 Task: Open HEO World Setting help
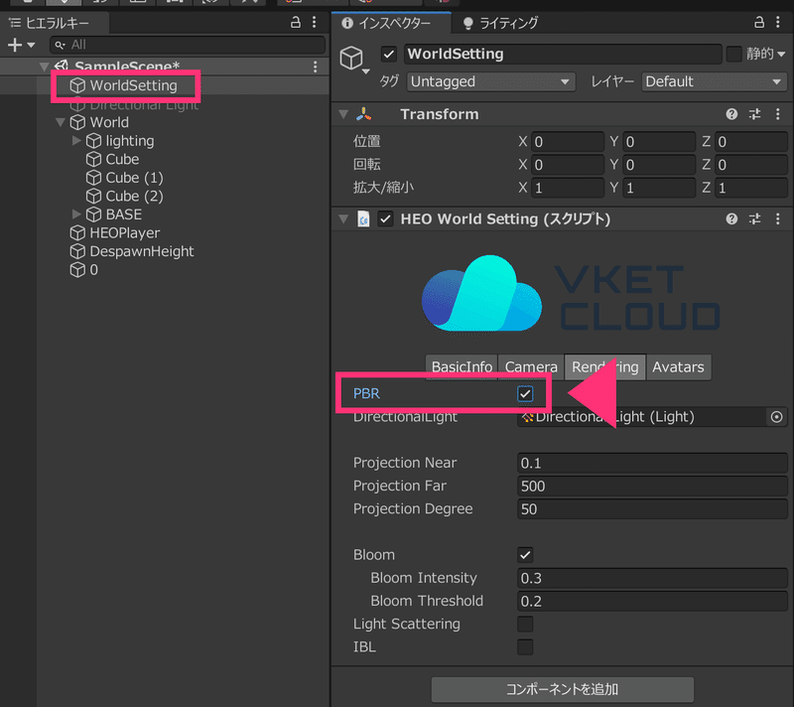(731, 218)
